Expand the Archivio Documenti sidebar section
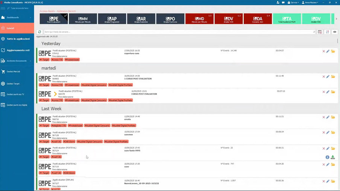 coord(17,61)
